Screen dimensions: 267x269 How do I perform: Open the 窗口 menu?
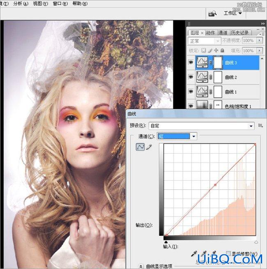(x=60, y=4)
